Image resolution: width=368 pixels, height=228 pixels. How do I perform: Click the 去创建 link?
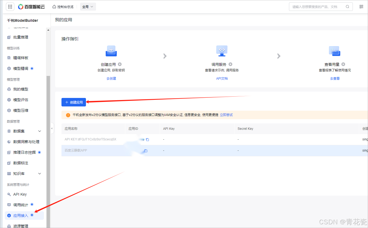111,79
